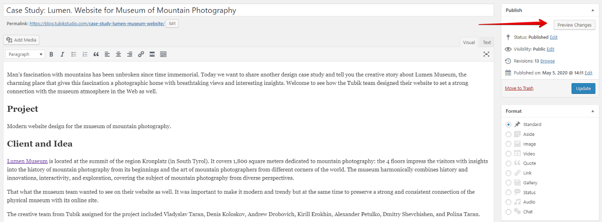Insert or edit a link
The height and width of the screenshot is (222, 602).
[141, 54]
